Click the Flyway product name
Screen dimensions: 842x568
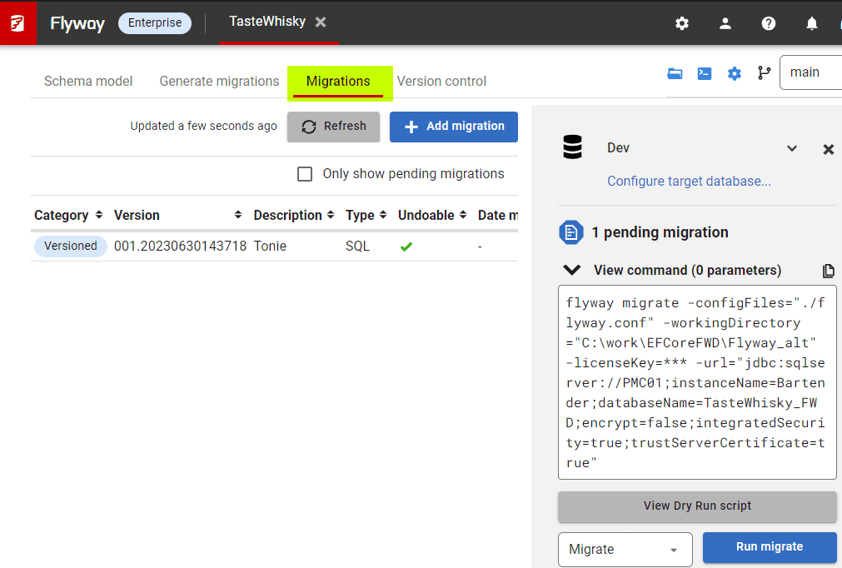(x=77, y=23)
